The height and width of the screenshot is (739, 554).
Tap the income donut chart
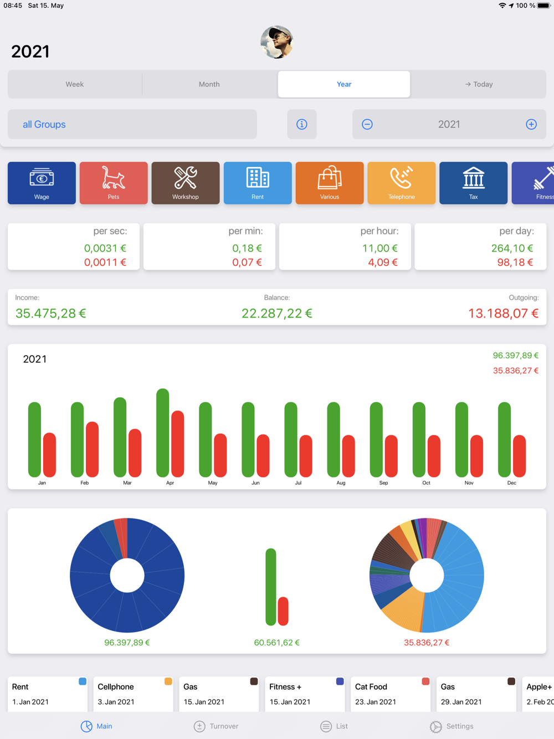[x=127, y=576]
